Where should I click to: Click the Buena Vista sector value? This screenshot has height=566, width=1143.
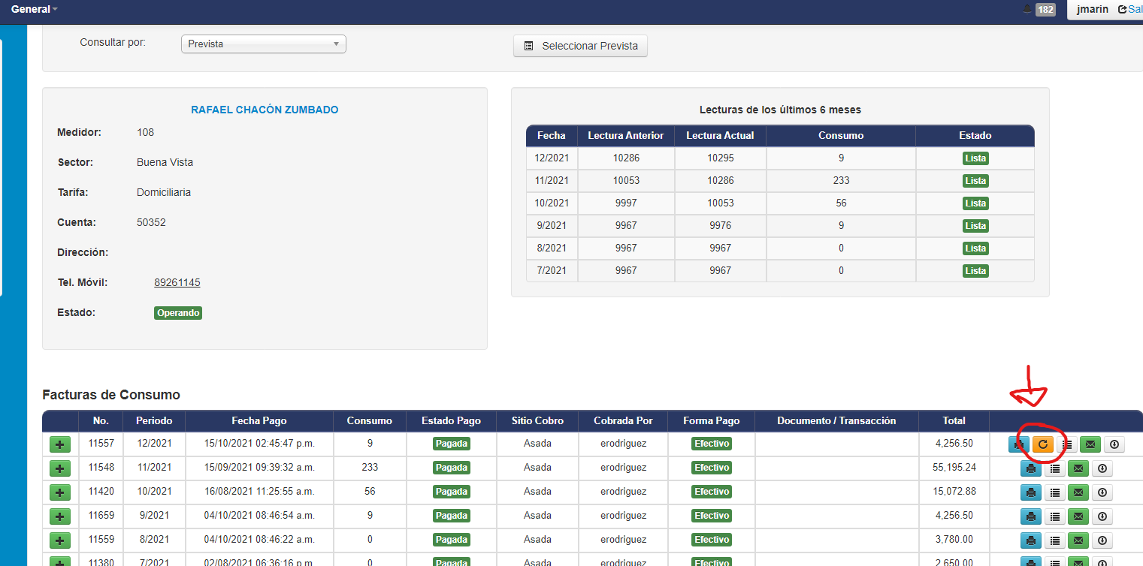165,163
